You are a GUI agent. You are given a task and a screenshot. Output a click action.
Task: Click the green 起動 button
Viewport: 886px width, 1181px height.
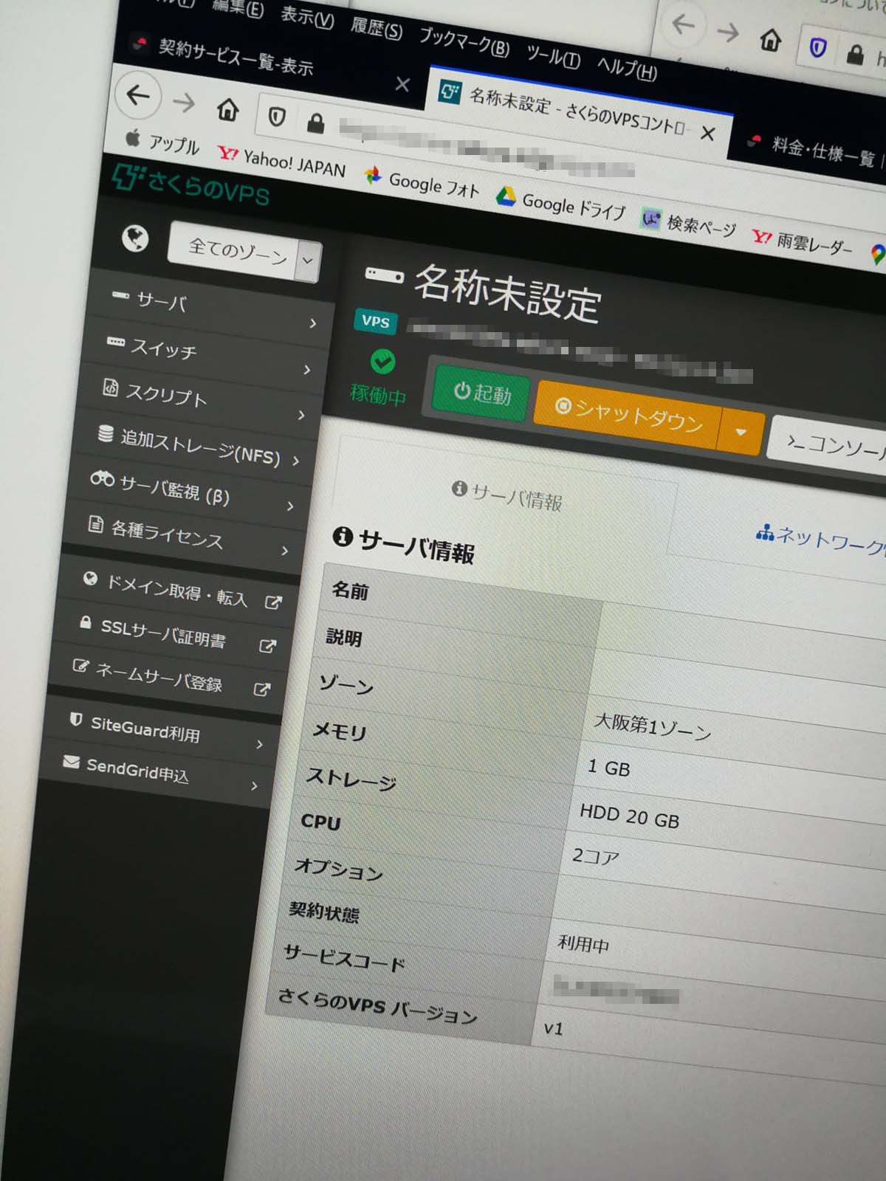point(482,392)
